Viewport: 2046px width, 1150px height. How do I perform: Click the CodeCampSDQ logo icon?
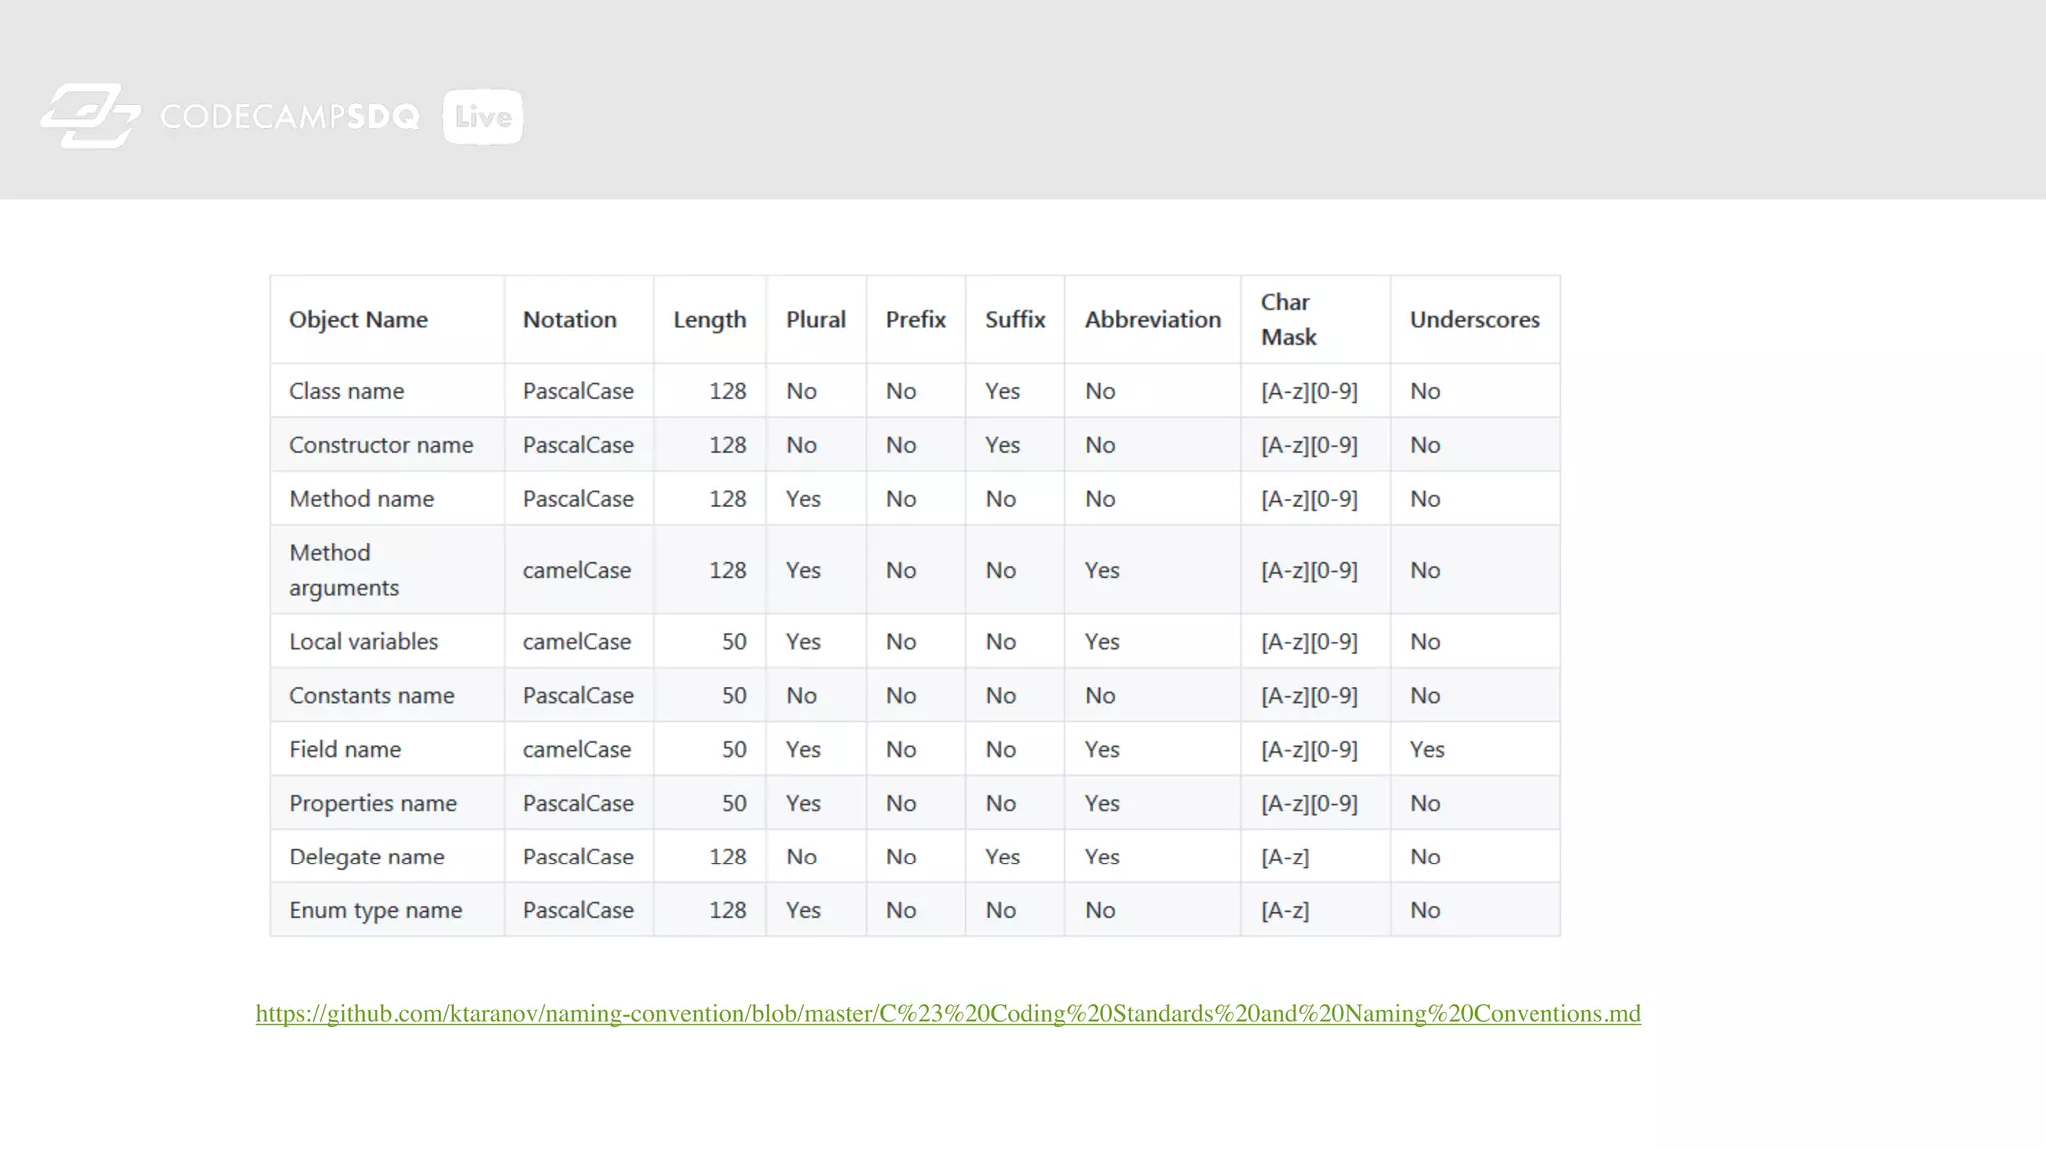click(x=90, y=116)
